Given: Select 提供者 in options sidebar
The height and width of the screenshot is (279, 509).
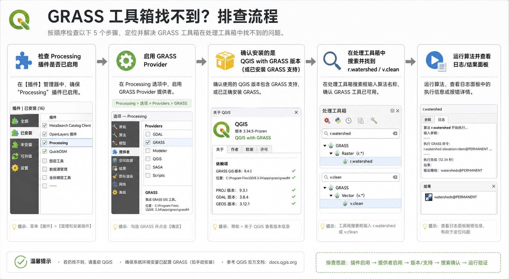Looking at the screenshot, I should (x=125, y=152).
